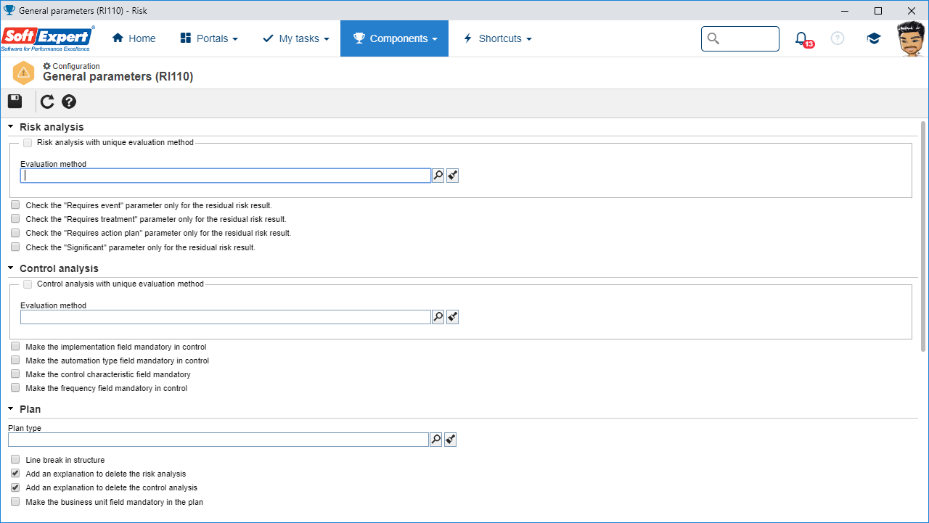
Task: Click the Home house icon
Action: (x=118, y=38)
